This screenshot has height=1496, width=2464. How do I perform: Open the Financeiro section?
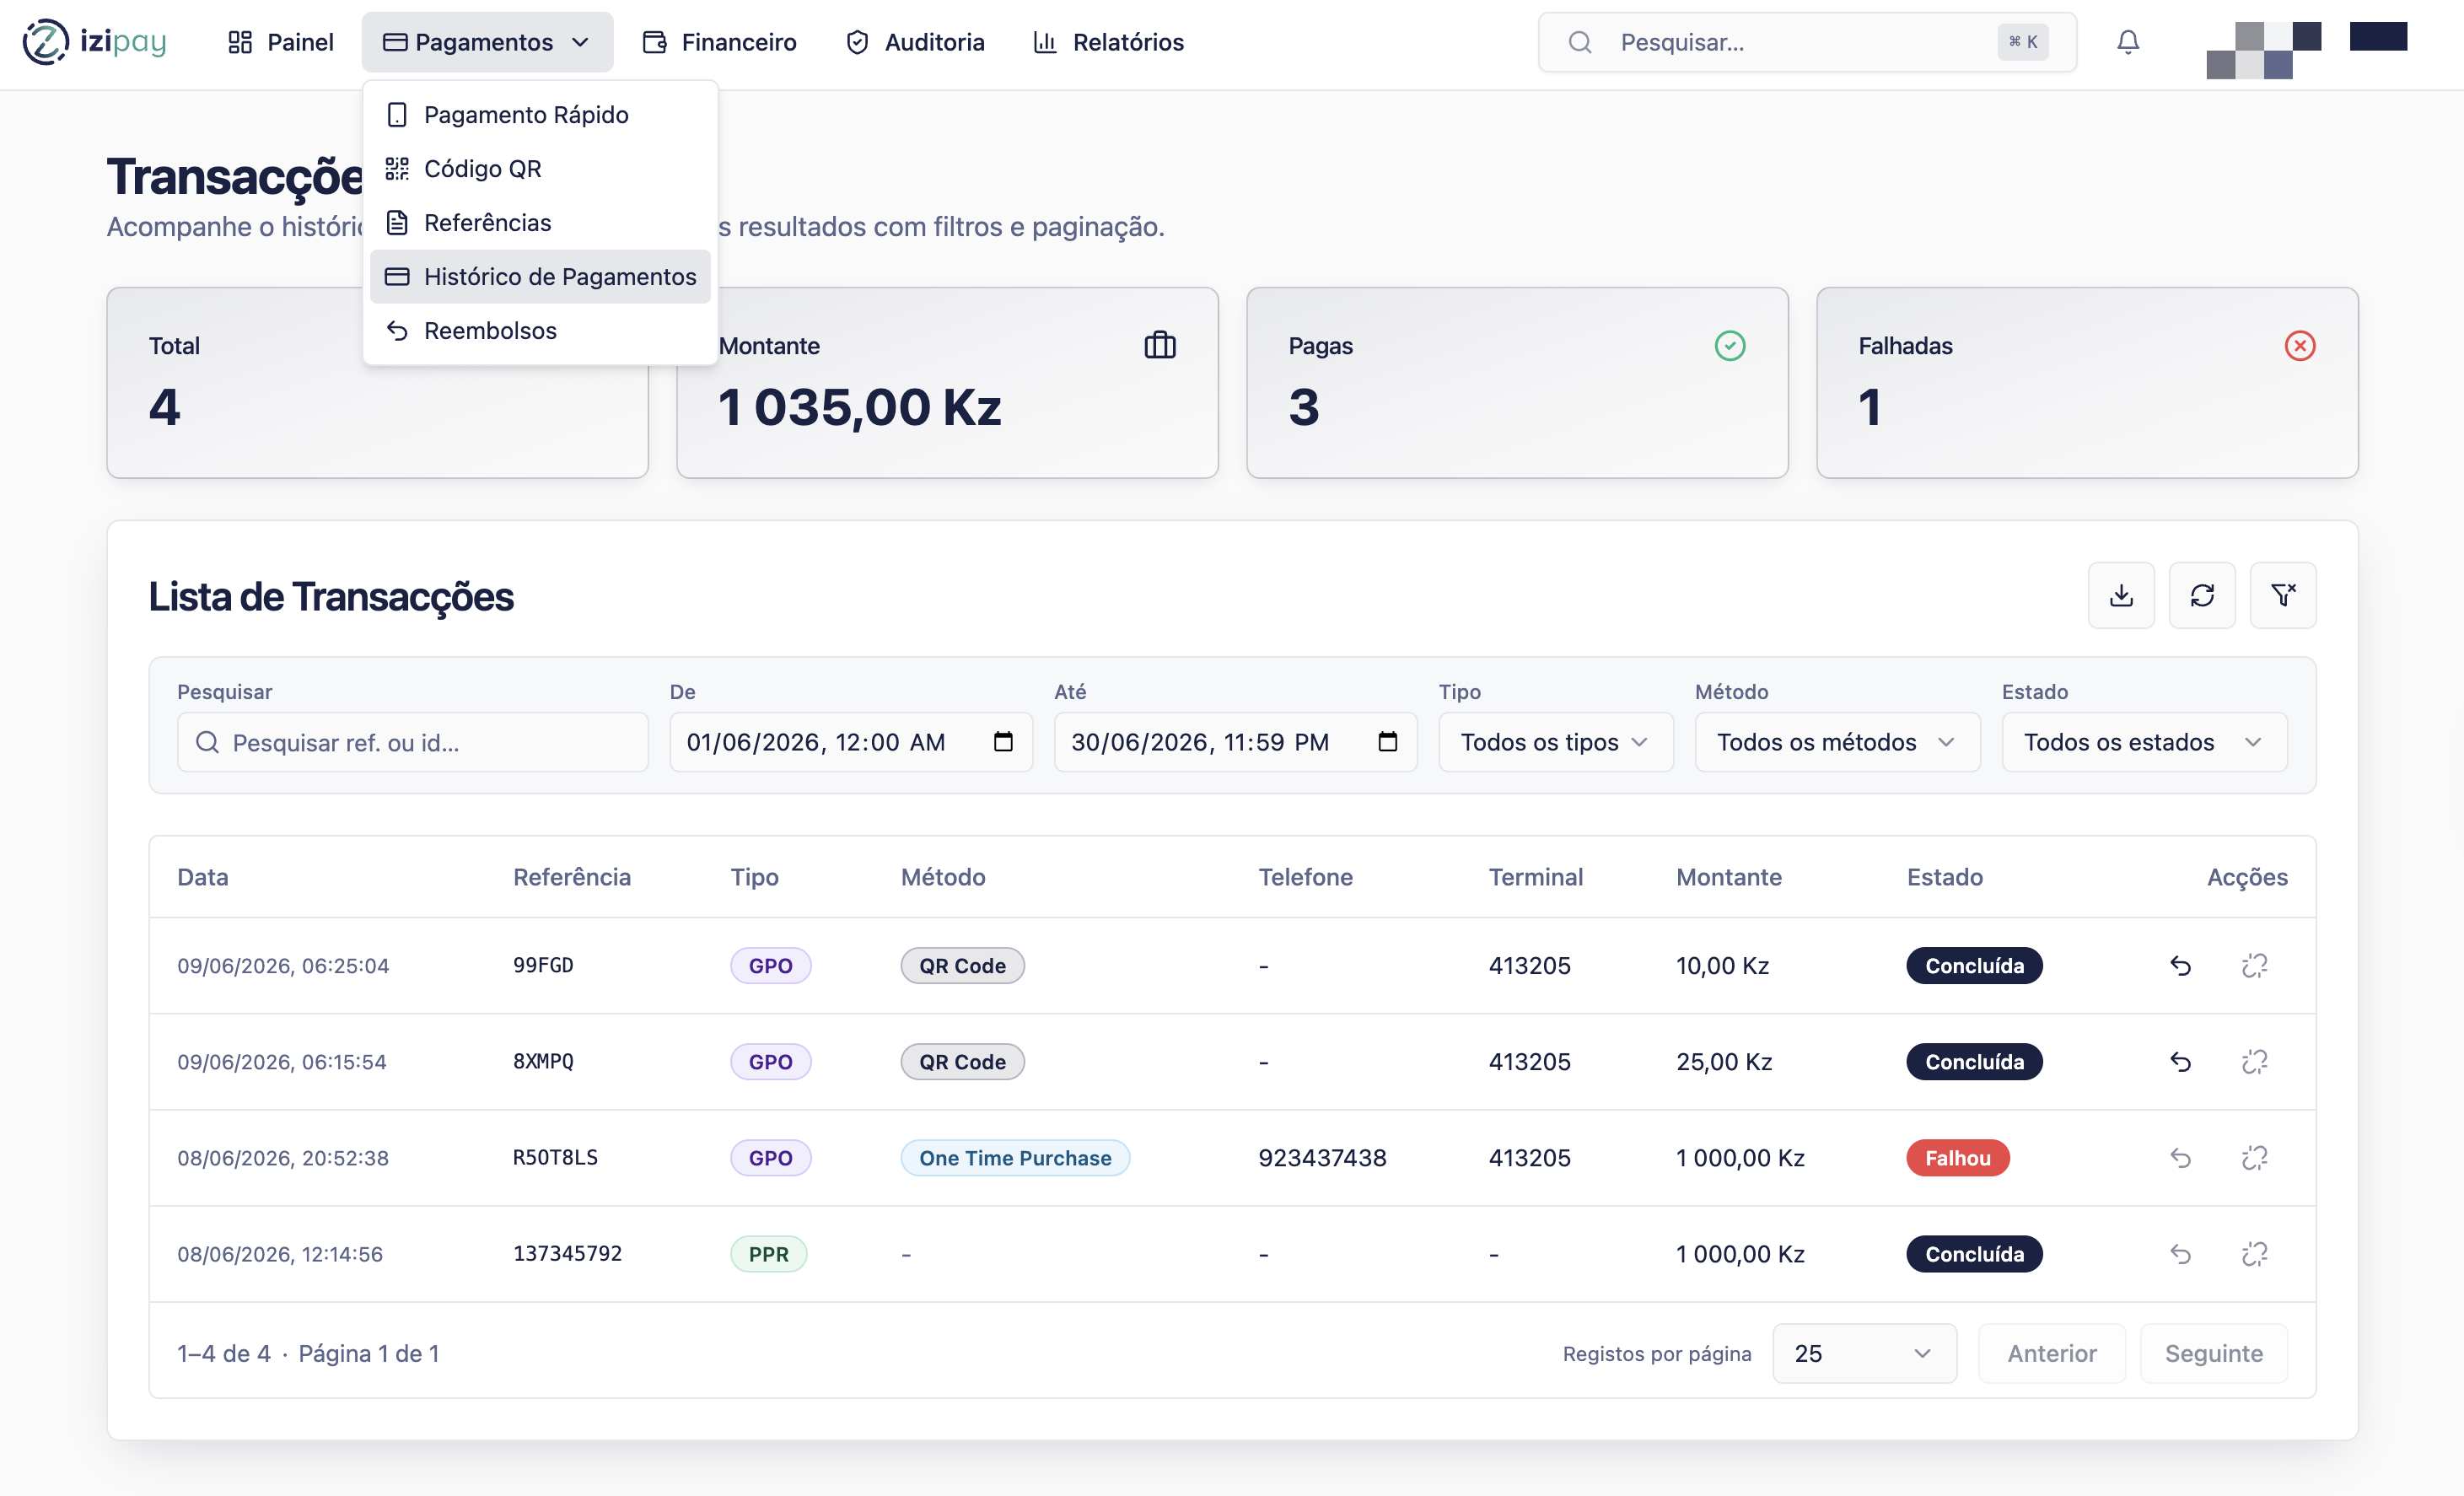(x=720, y=42)
